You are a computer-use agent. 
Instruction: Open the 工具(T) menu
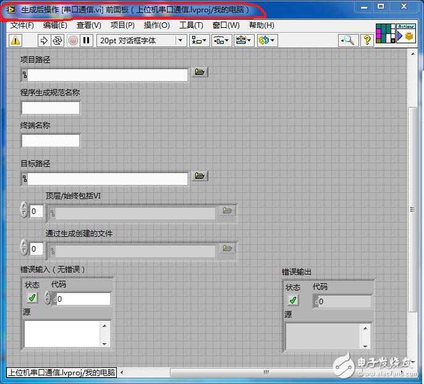[191, 25]
